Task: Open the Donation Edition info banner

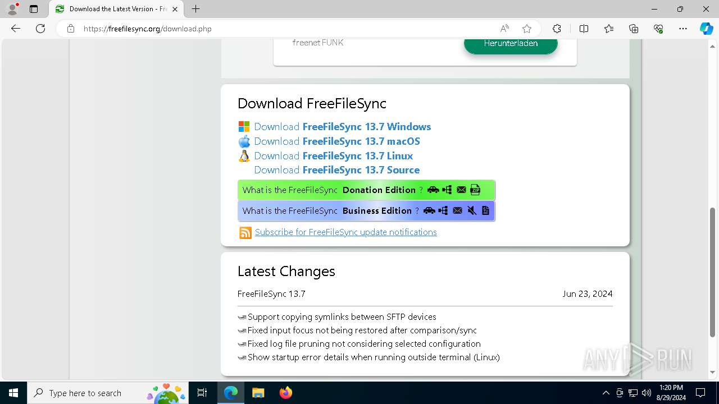Action: point(366,190)
